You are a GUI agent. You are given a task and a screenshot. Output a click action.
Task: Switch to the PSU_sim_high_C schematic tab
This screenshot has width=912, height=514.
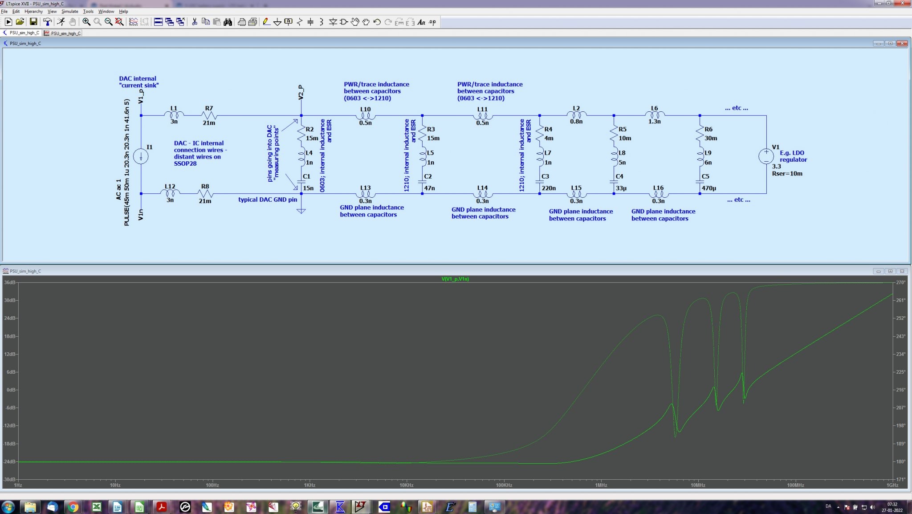click(21, 33)
